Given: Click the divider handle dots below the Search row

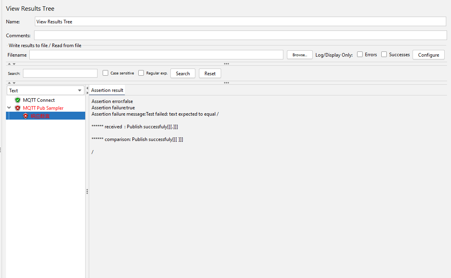Looking at the screenshot, I should pyautogui.click(x=226, y=83).
